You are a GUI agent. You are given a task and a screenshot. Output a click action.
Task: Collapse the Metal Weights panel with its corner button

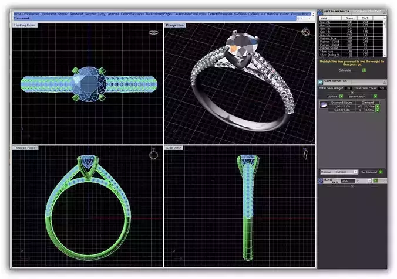pyautogui.click(x=384, y=12)
